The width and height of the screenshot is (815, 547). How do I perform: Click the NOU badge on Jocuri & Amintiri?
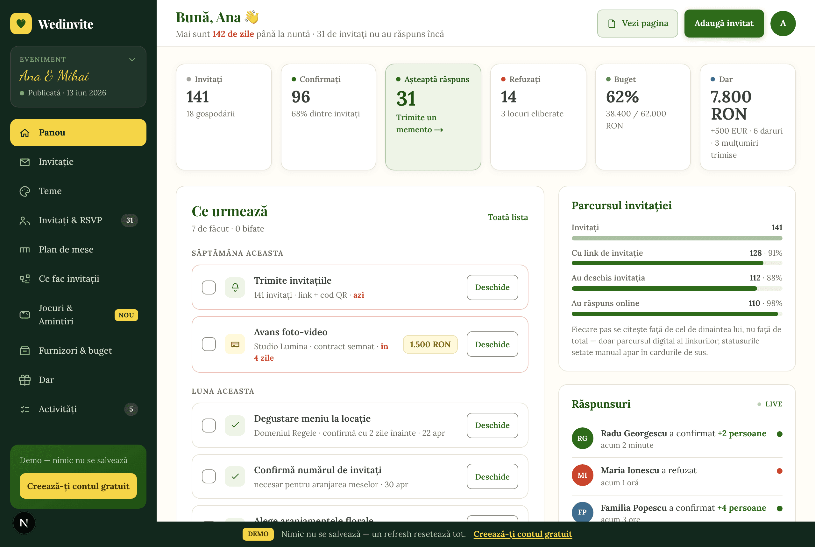pyautogui.click(x=126, y=315)
